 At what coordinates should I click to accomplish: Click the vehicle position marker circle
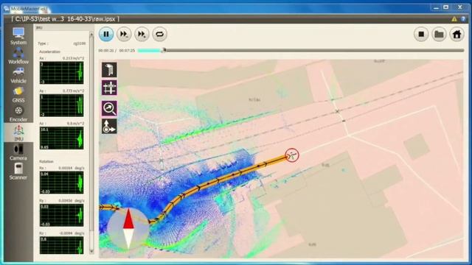pyautogui.click(x=292, y=155)
